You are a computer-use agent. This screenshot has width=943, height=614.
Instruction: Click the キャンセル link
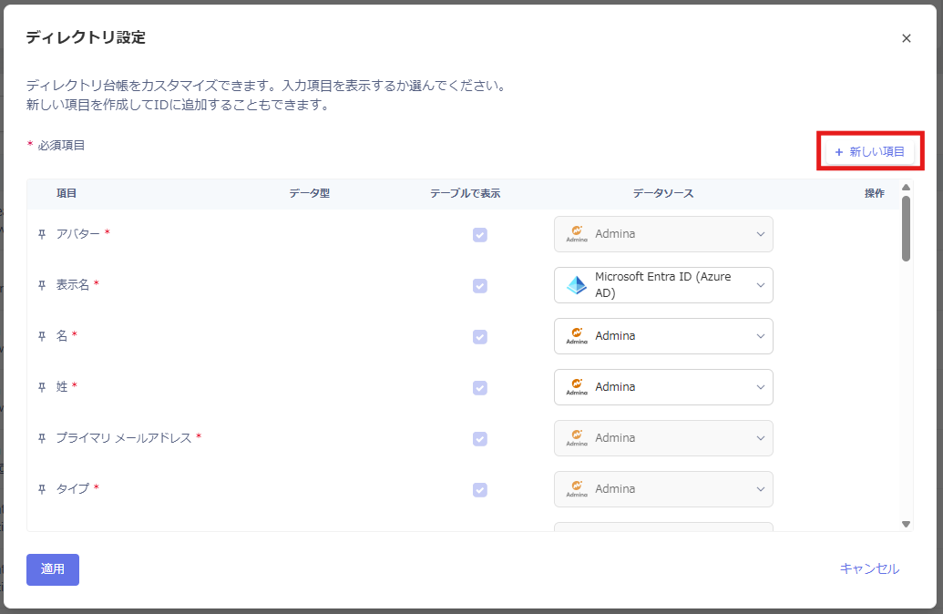(869, 568)
